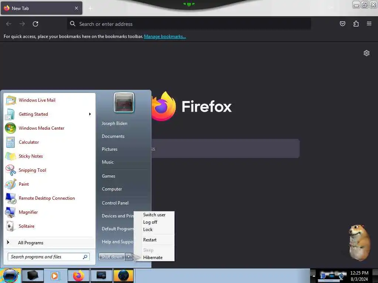
Task: Click the Firefox forward arrow
Action: (22, 24)
